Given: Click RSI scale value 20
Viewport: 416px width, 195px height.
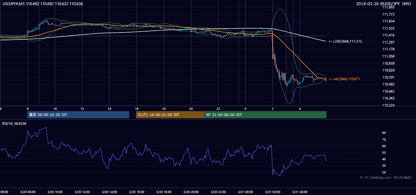Looking at the screenshot, I should (x=384, y=172).
